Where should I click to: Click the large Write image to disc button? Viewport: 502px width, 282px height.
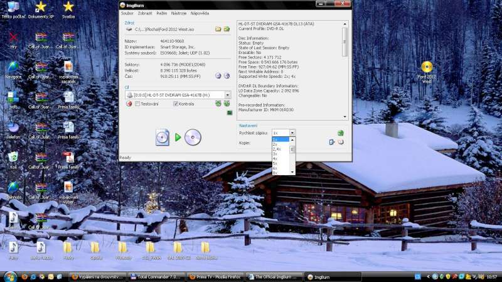178,137
